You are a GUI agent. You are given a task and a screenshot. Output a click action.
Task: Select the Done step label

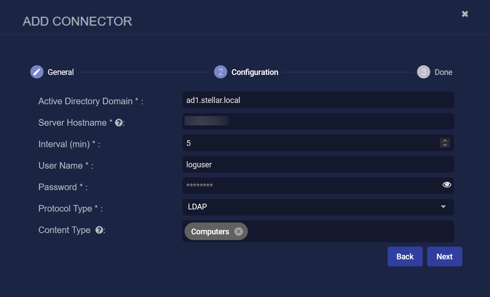coord(443,72)
